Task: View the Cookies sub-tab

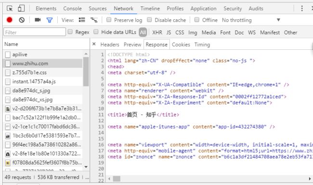Action: [x=181, y=45]
